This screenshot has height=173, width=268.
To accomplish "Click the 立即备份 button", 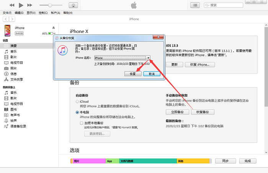I will click(177, 112).
